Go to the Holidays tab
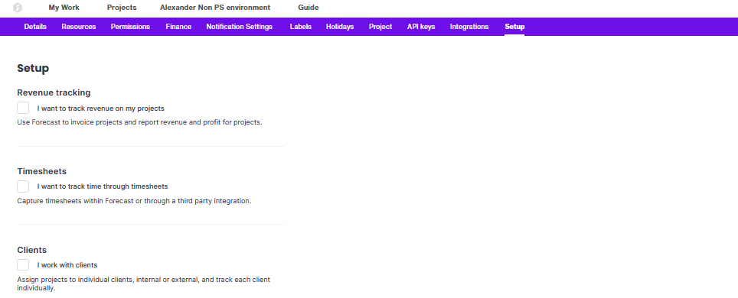 (340, 27)
